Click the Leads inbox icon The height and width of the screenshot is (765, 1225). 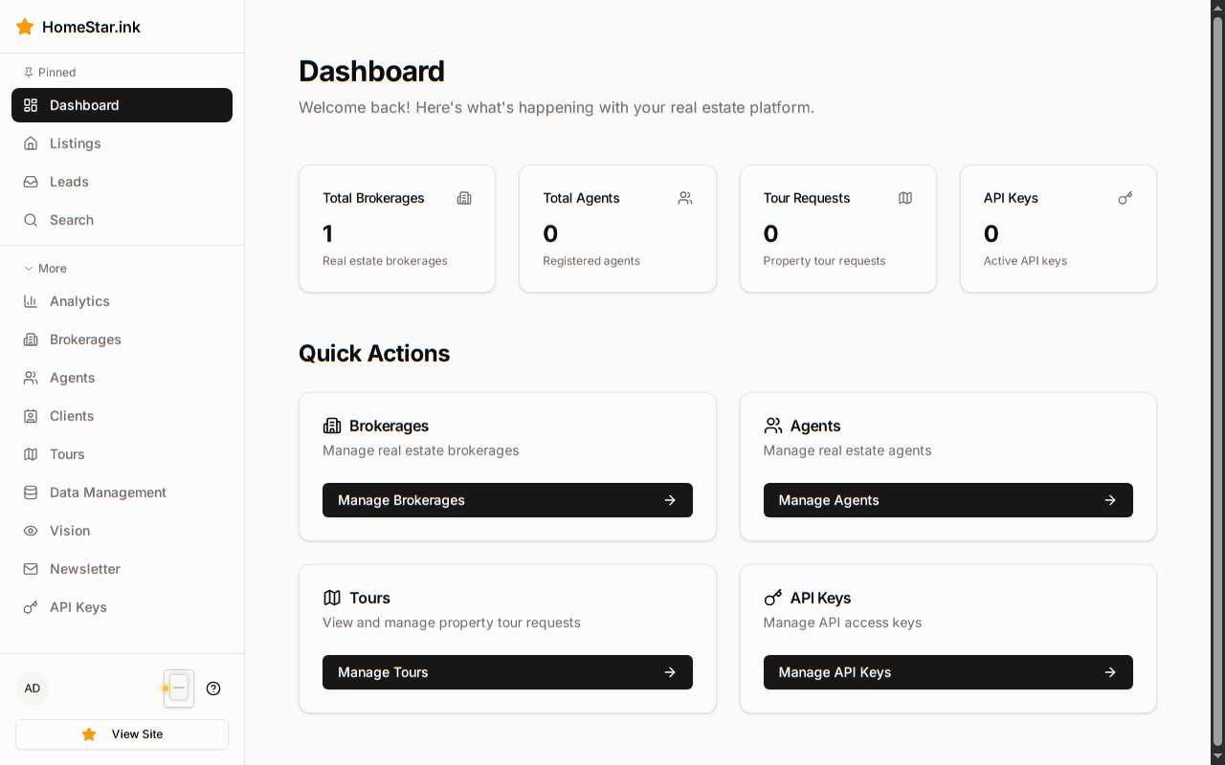[31, 182]
